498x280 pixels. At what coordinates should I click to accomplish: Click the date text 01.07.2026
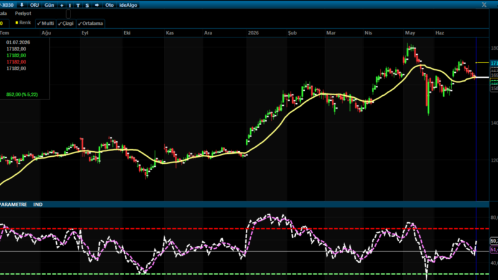tap(18, 42)
